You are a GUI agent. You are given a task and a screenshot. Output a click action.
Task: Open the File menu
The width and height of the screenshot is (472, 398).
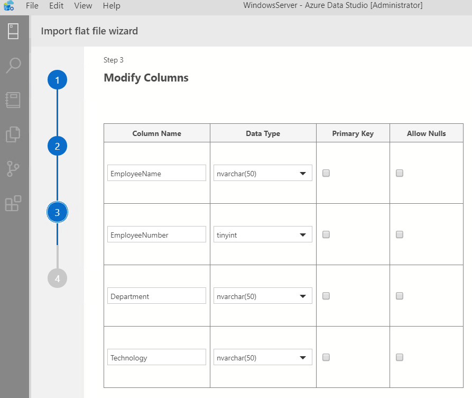pyautogui.click(x=32, y=6)
